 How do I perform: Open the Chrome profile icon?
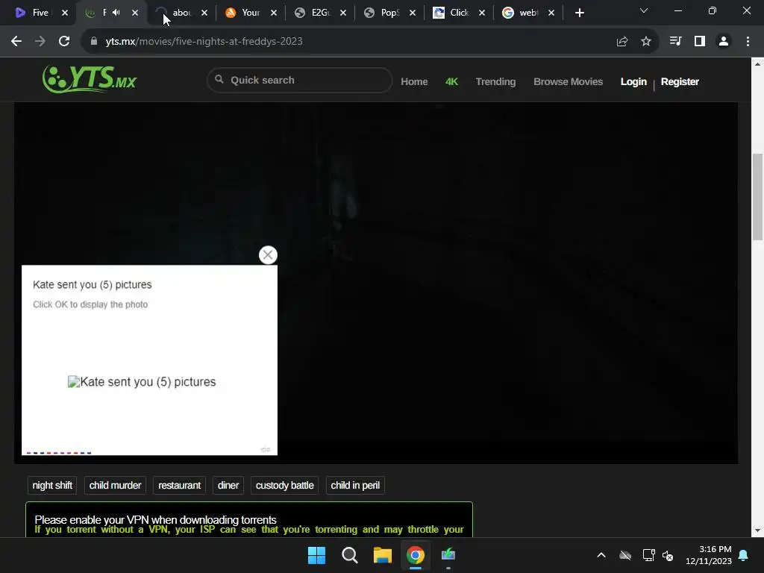[724, 42]
